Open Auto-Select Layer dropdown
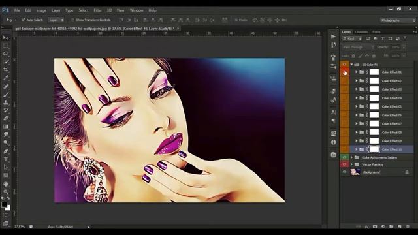418x235 pixels. [x=56, y=20]
